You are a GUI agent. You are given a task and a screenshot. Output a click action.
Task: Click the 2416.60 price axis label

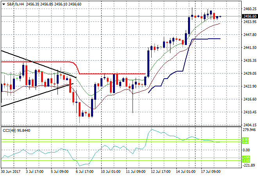point(250,99)
